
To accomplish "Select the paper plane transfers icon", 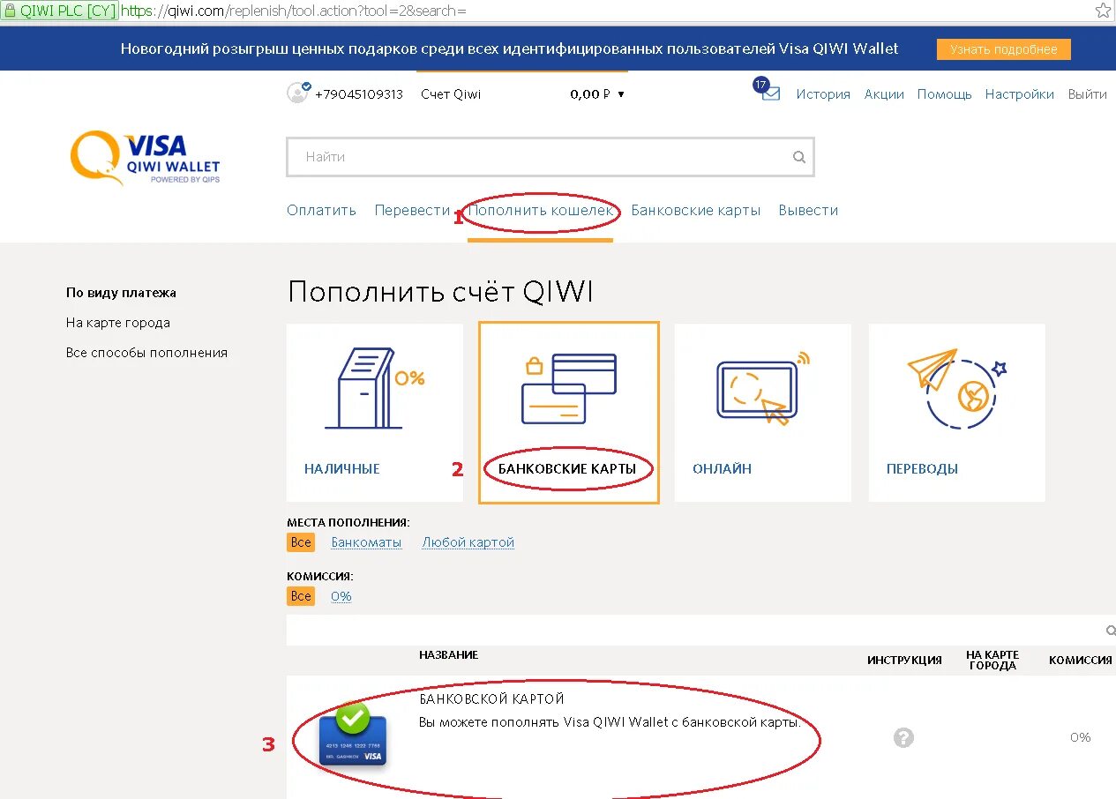I will click(957, 389).
